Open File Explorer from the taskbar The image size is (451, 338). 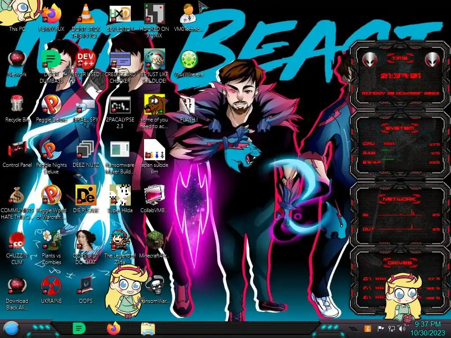[x=148, y=329]
